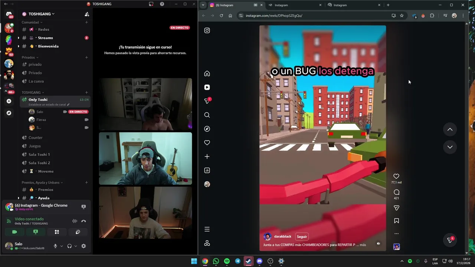Open Instagram hamburger More menu

click(x=207, y=229)
